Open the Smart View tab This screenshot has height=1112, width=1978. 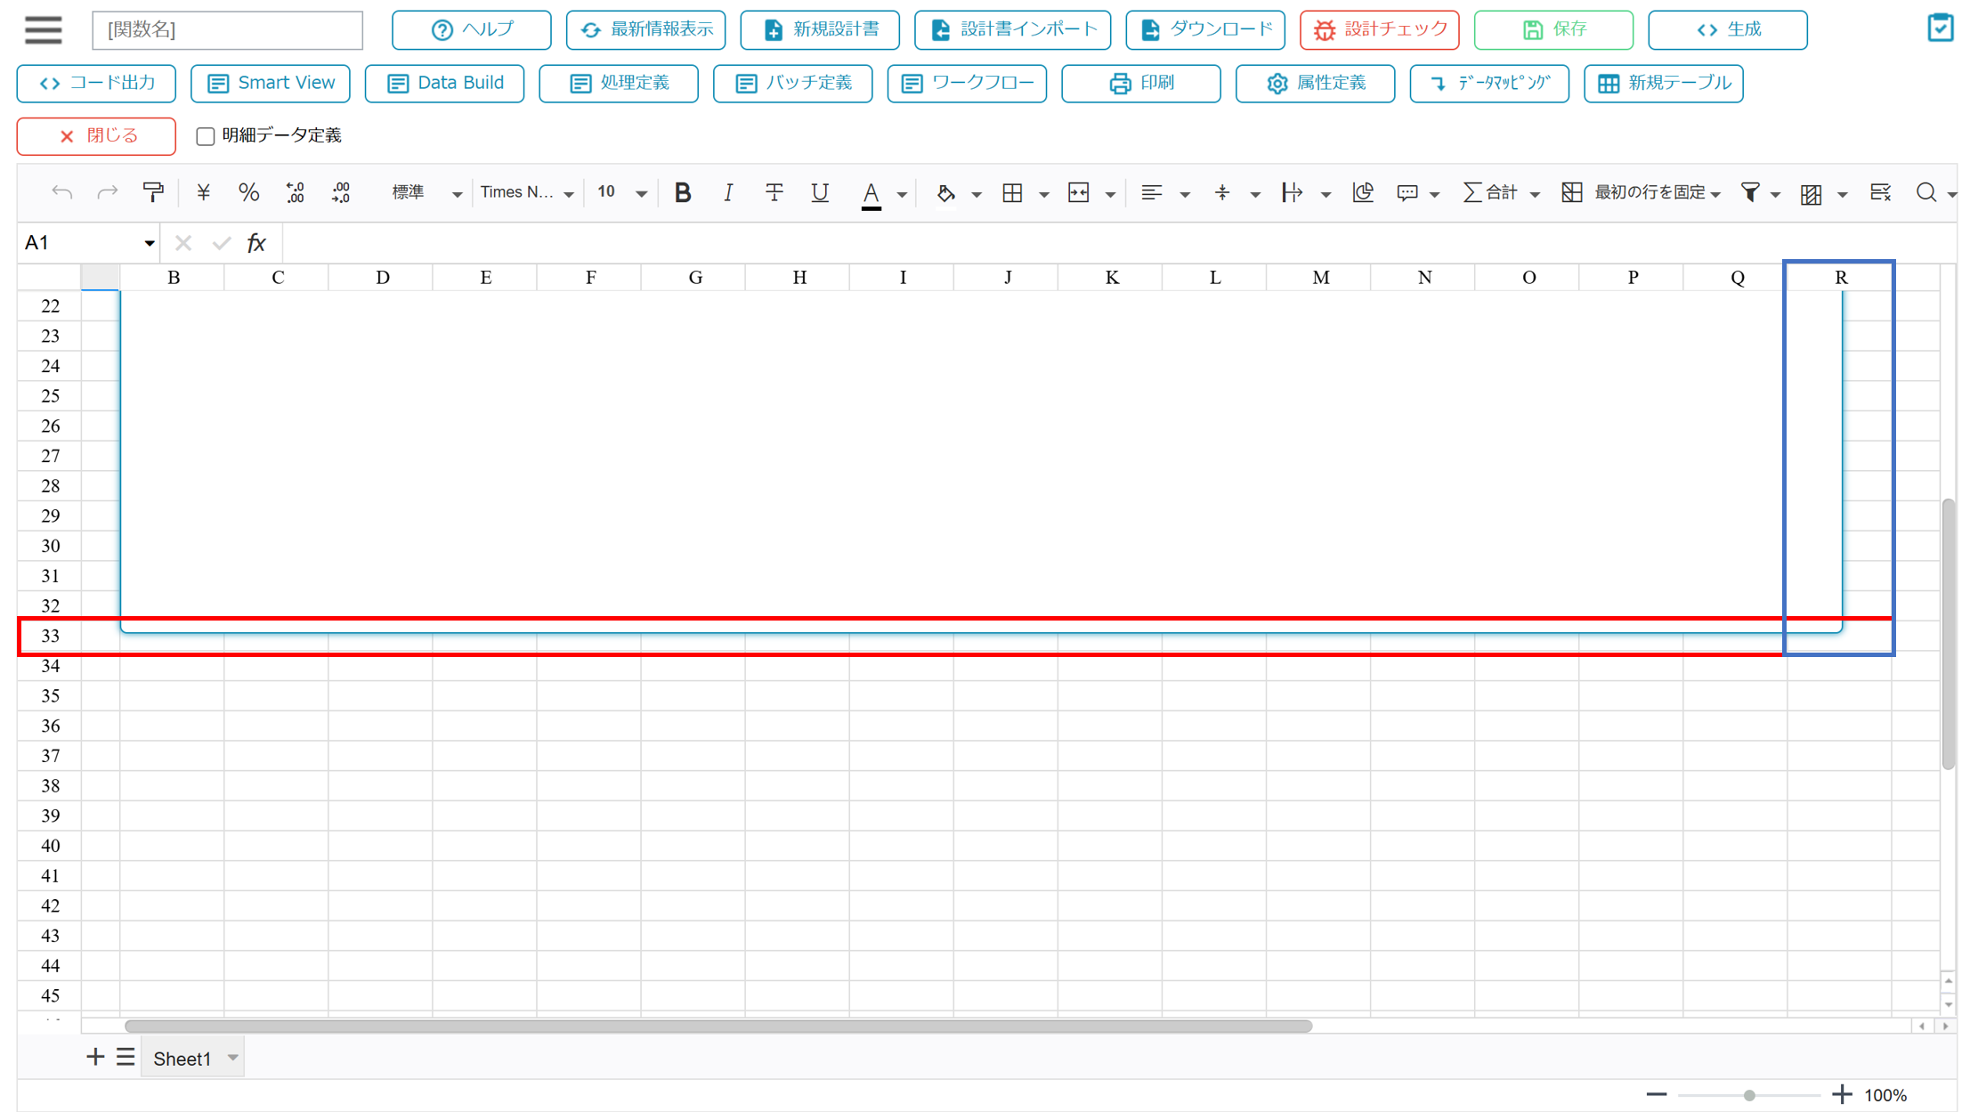click(x=271, y=83)
